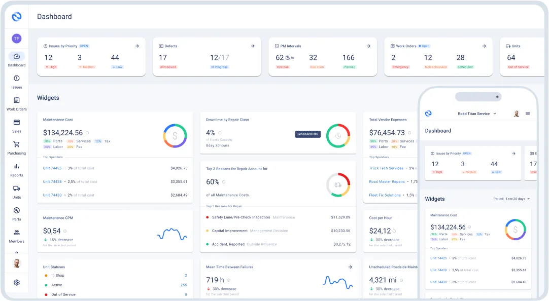Click info icon beside $4,321 mi value
Viewport: 549px width, 301px height.
tap(401, 280)
